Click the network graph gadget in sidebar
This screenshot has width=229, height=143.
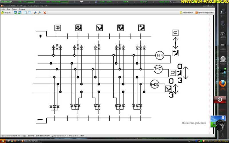[x=223, y=35]
